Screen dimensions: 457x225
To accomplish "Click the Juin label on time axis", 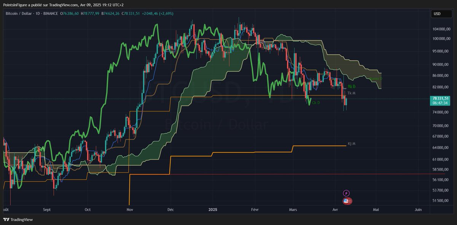I will (418, 209).
